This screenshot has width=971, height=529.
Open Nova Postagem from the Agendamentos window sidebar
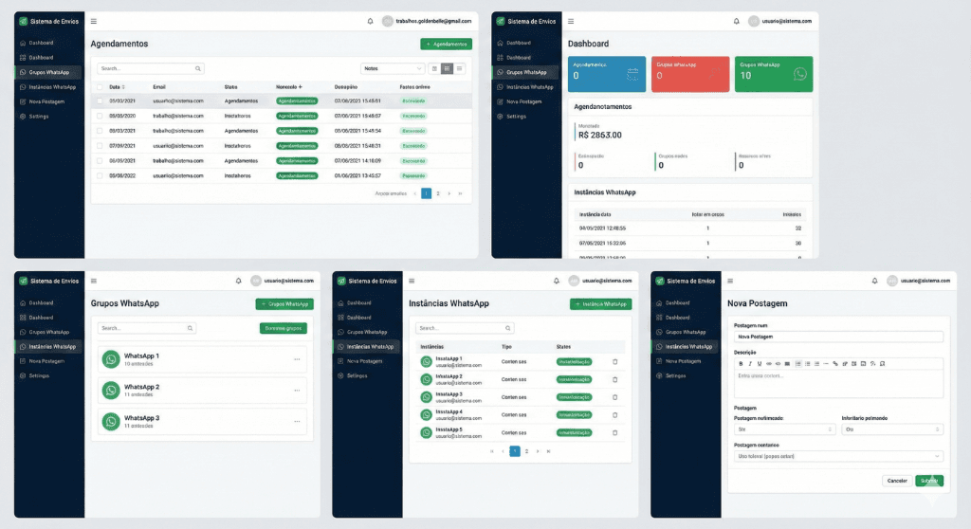coord(46,101)
